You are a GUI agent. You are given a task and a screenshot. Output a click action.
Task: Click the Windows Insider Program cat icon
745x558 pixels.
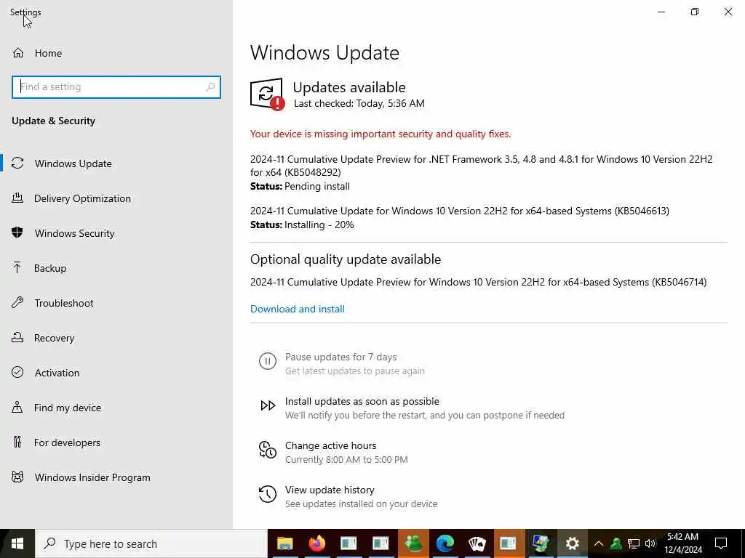tap(17, 477)
